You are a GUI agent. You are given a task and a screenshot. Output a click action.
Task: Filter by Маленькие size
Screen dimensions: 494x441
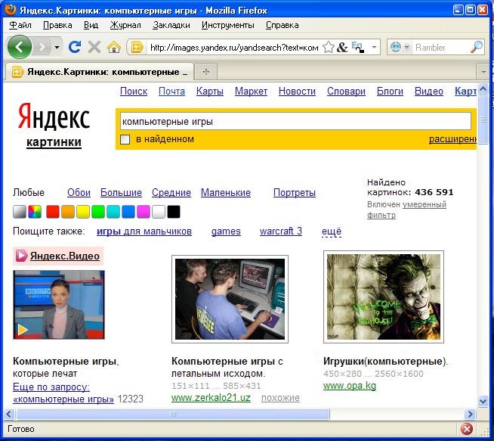[x=226, y=192]
